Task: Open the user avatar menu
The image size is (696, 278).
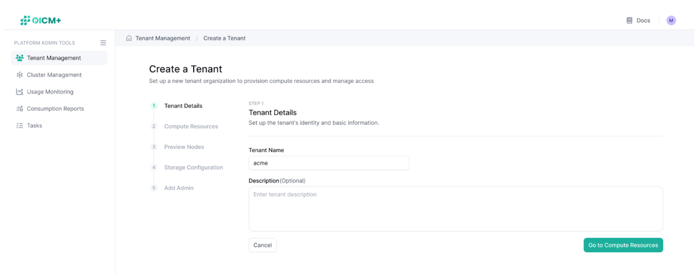Action: click(672, 20)
